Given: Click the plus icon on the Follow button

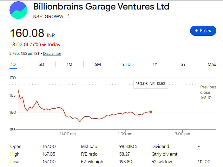Looking at the screenshot, I should pos(196,31).
